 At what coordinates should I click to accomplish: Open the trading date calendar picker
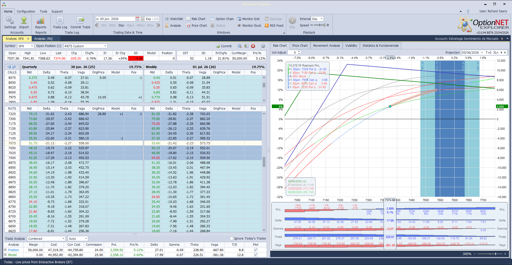point(137,19)
